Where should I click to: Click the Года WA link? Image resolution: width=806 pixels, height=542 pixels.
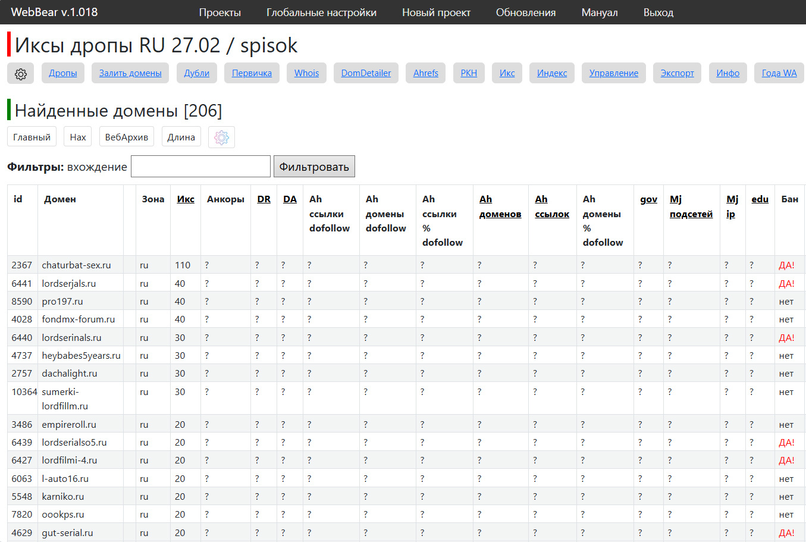(x=779, y=73)
